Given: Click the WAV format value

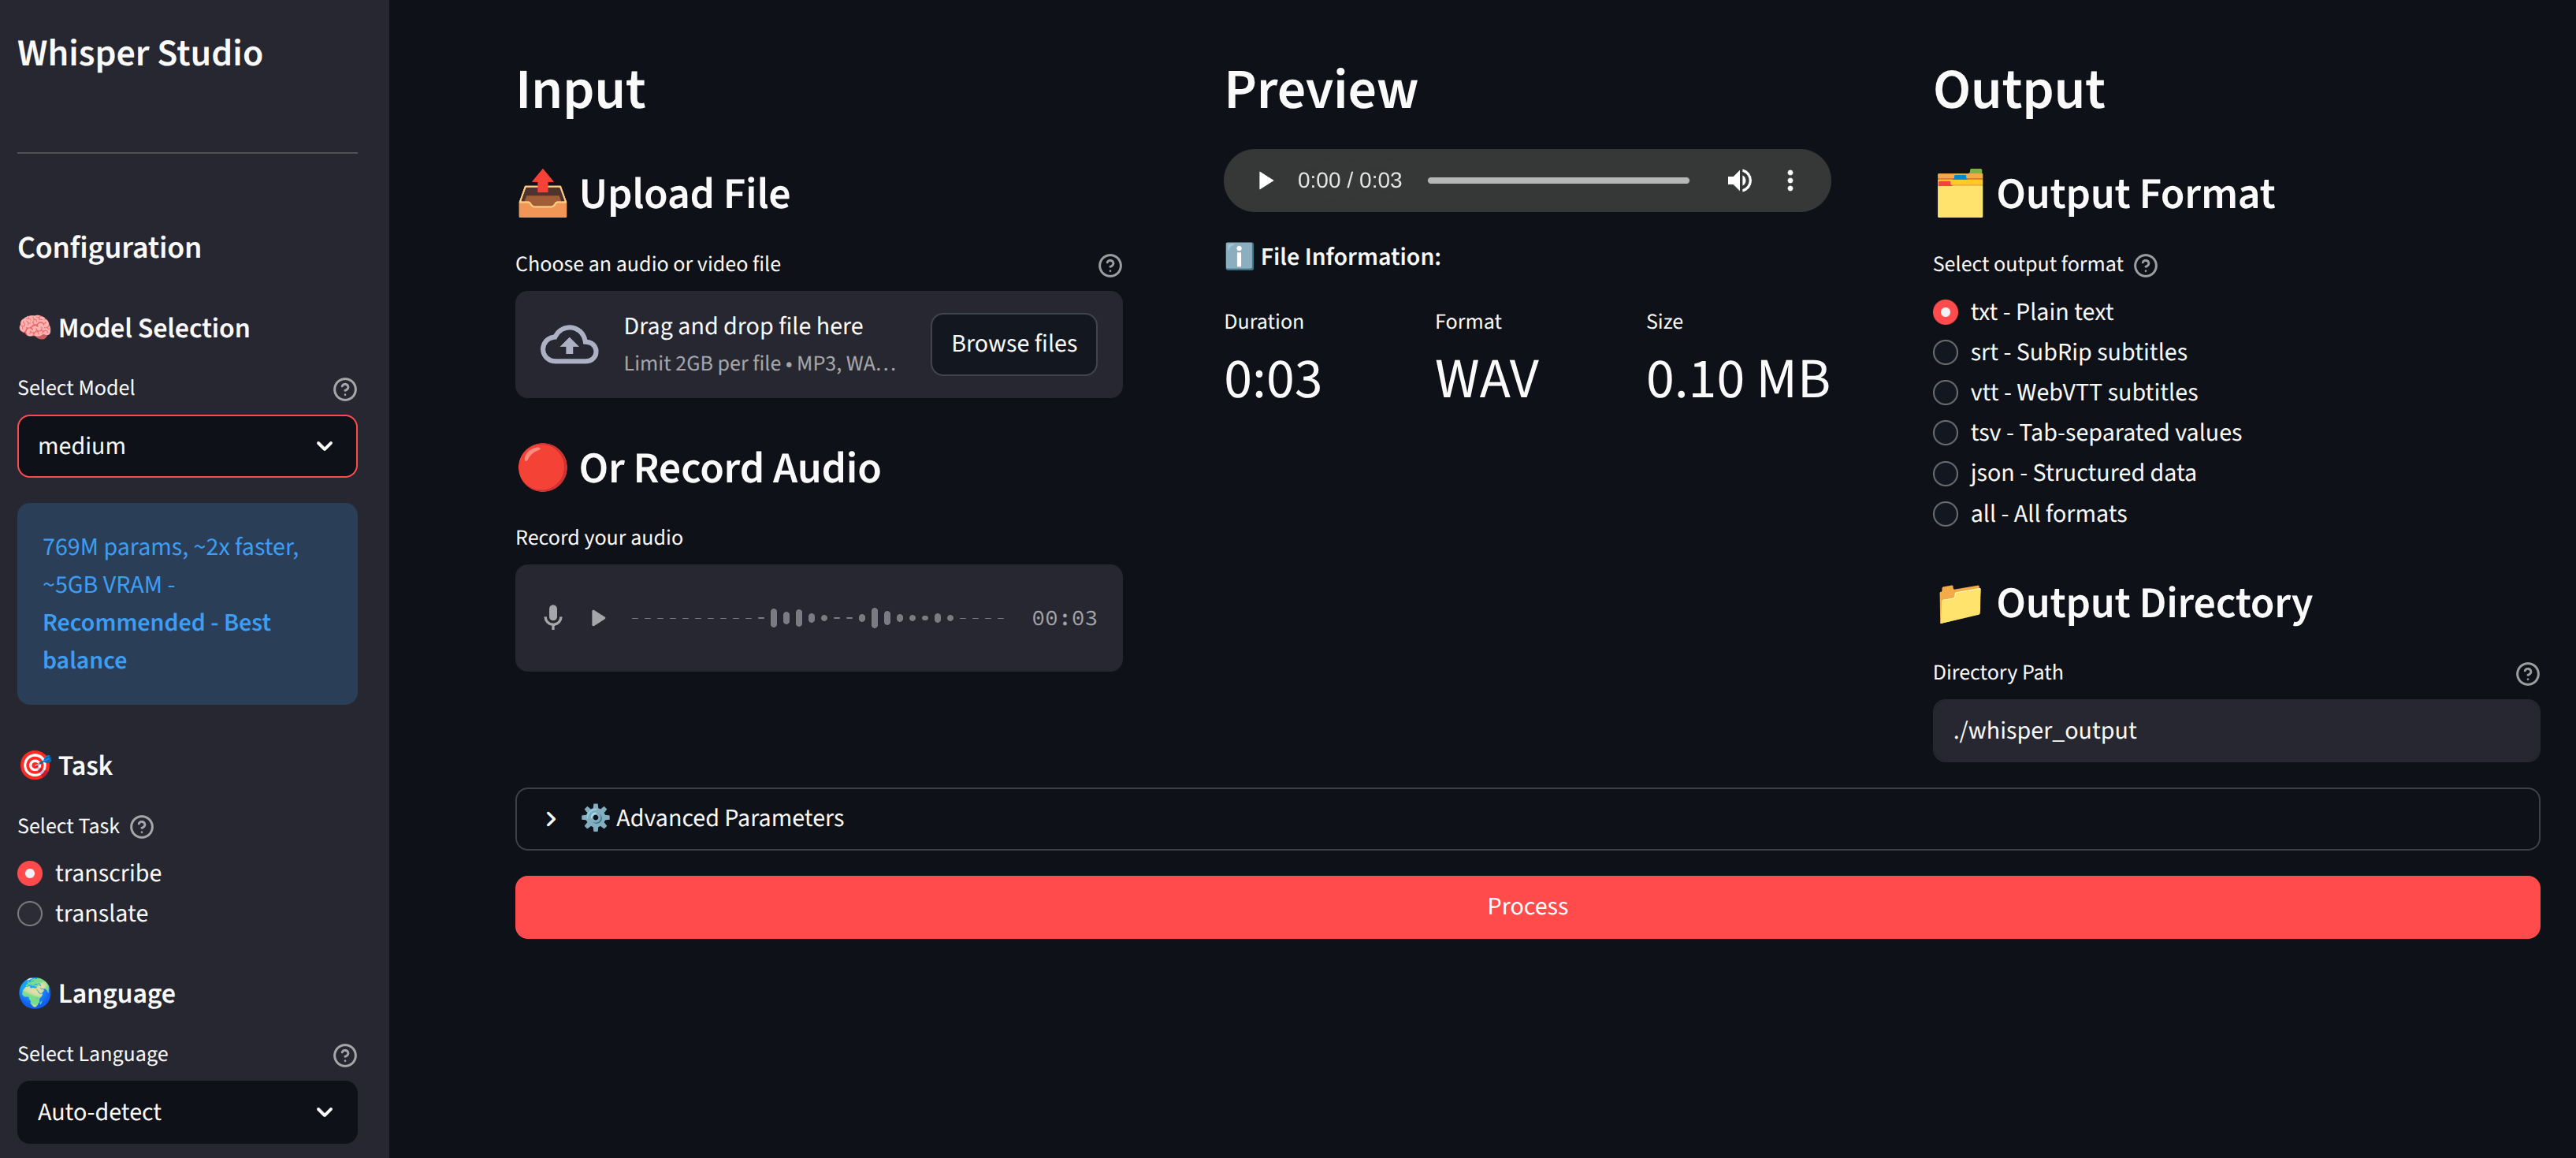Looking at the screenshot, I should [1487, 380].
